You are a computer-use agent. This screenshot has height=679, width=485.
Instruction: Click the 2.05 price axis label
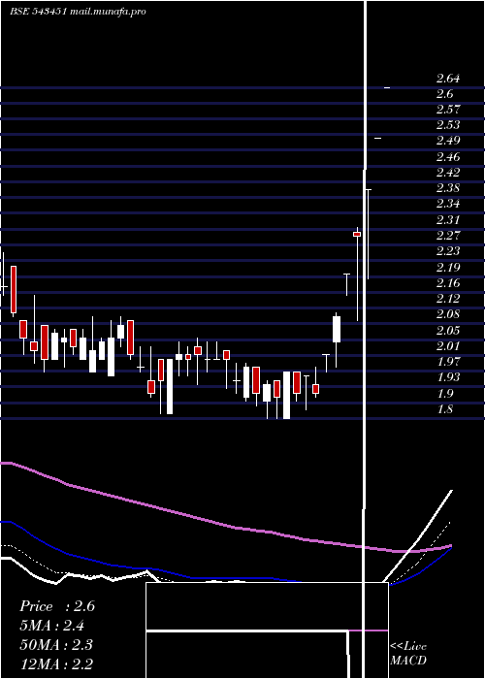(448, 330)
